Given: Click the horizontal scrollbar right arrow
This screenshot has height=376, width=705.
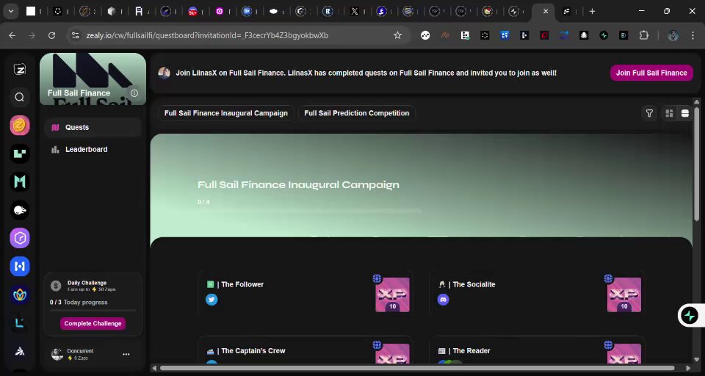Looking at the screenshot, I should [688, 369].
